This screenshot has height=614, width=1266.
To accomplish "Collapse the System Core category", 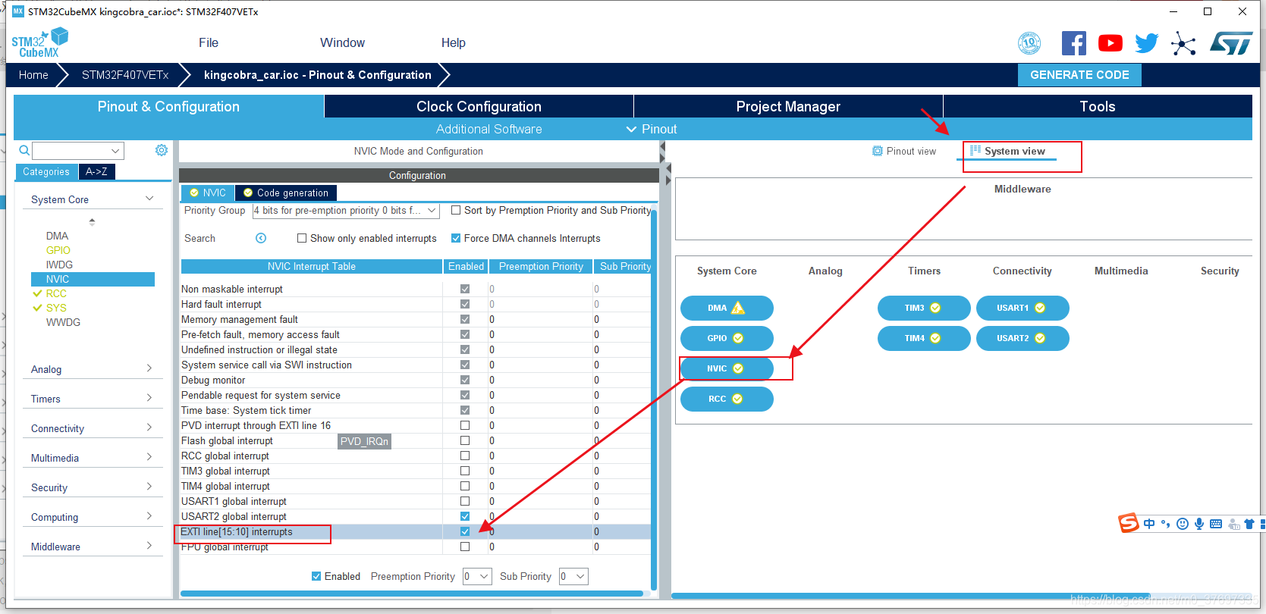I will pyautogui.click(x=93, y=199).
